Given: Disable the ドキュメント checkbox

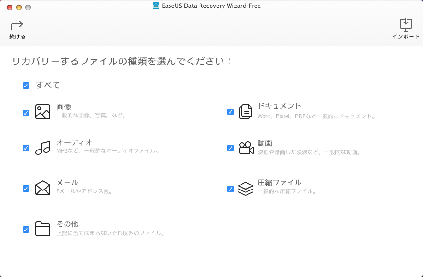Looking at the screenshot, I should click(x=230, y=111).
